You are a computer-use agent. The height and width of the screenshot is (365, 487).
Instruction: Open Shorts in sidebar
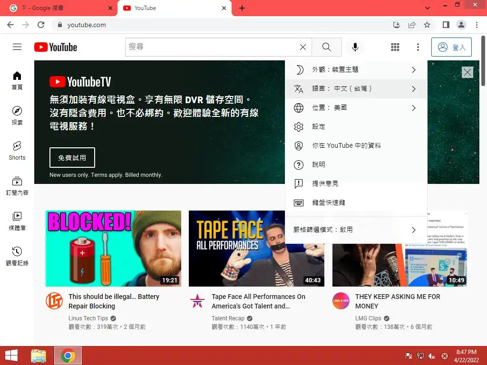click(x=17, y=151)
